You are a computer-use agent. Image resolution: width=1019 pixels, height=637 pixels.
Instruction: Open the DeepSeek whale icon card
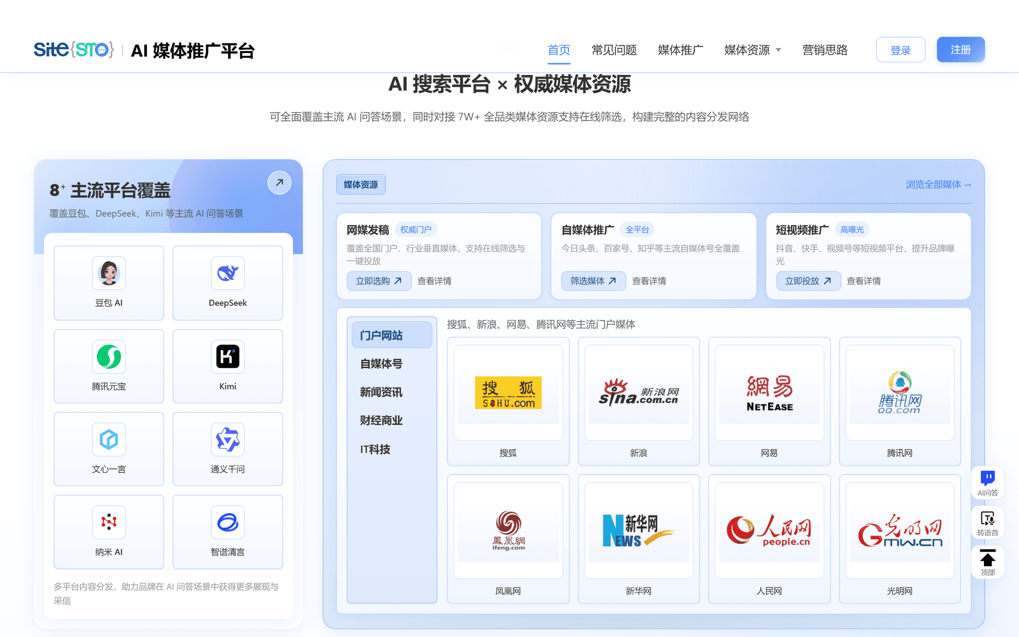tap(228, 283)
